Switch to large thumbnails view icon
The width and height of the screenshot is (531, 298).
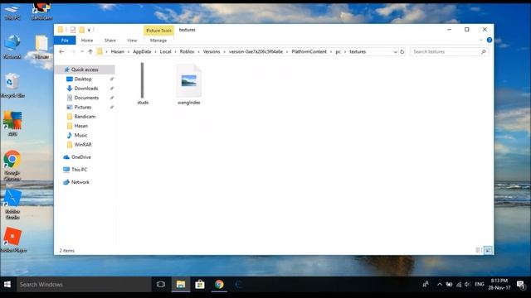tap(488, 250)
